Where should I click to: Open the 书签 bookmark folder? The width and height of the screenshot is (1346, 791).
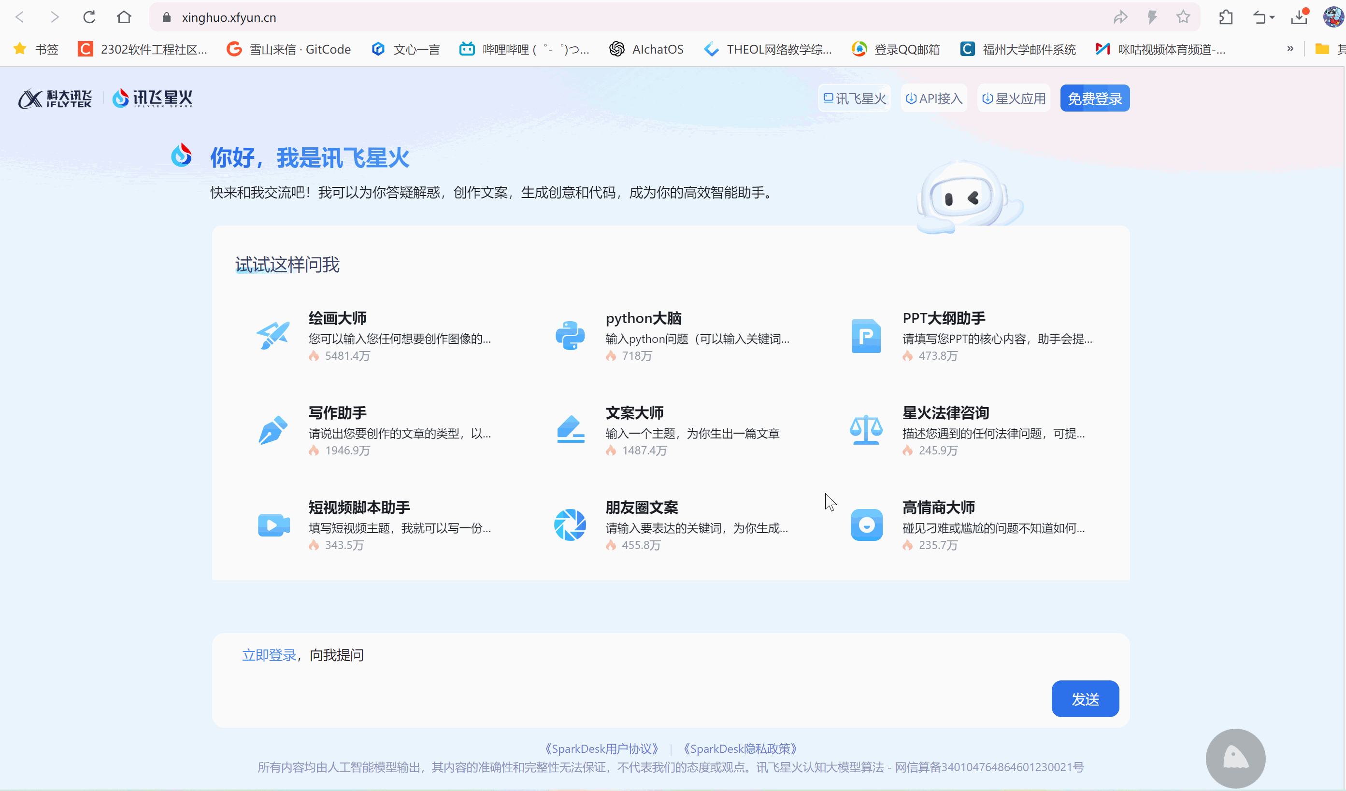(36, 49)
